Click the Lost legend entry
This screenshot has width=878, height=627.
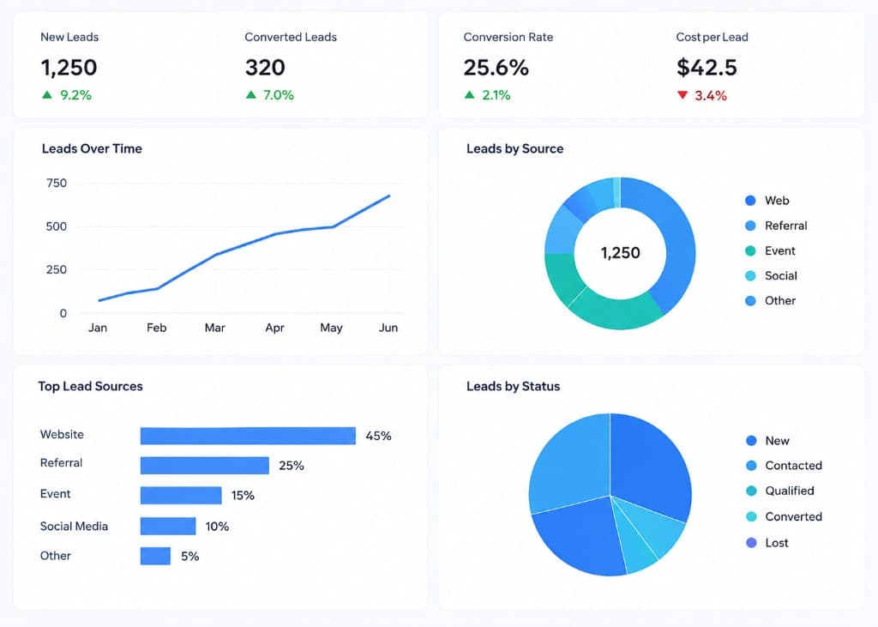point(767,543)
